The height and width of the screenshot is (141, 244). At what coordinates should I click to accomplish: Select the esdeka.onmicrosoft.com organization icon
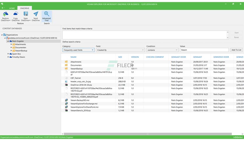pos(8,38)
